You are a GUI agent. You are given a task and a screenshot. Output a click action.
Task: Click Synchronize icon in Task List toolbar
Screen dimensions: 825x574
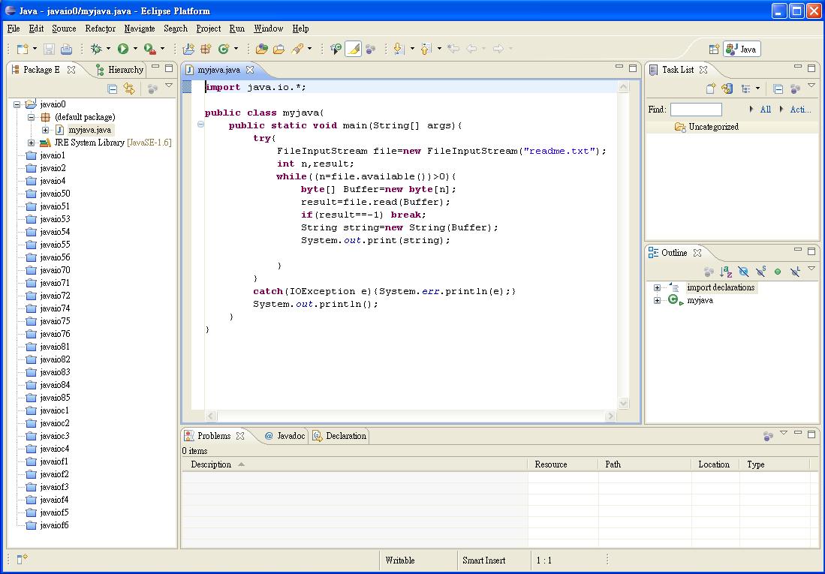tap(727, 89)
